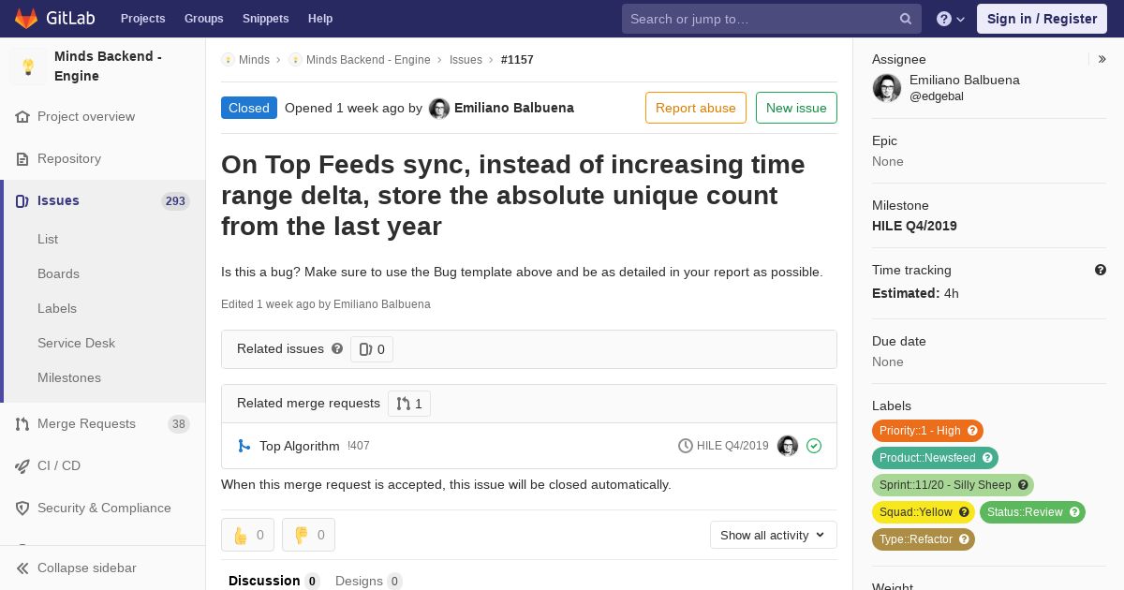This screenshot has height=590, width=1124.
Task: Click the New issue button
Action: click(796, 108)
